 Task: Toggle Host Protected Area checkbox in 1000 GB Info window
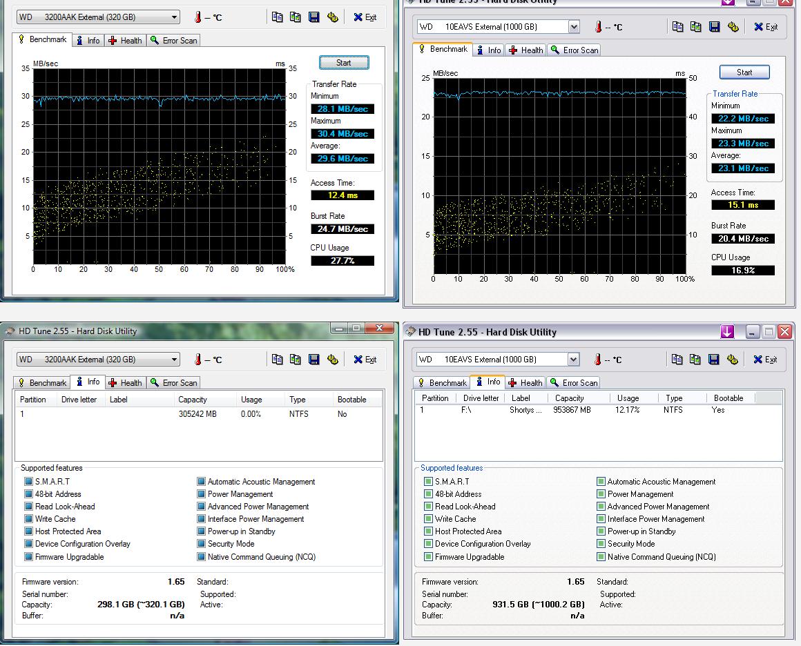coord(429,531)
